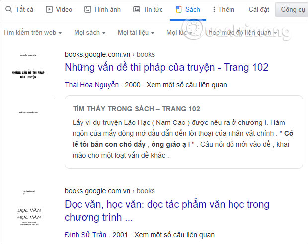Click the Những vấn đề thi pháp book cover thumbnail
The height and width of the screenshot is (244, 308).
coord(28,83)
